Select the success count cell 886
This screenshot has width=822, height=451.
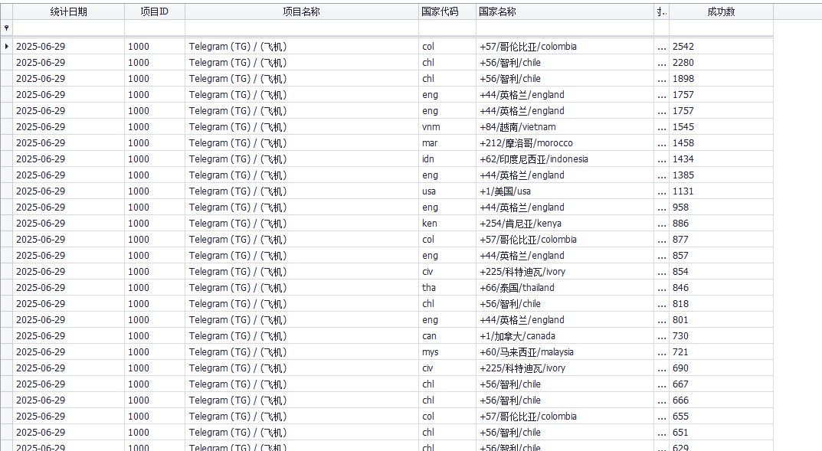coord(721,223)
